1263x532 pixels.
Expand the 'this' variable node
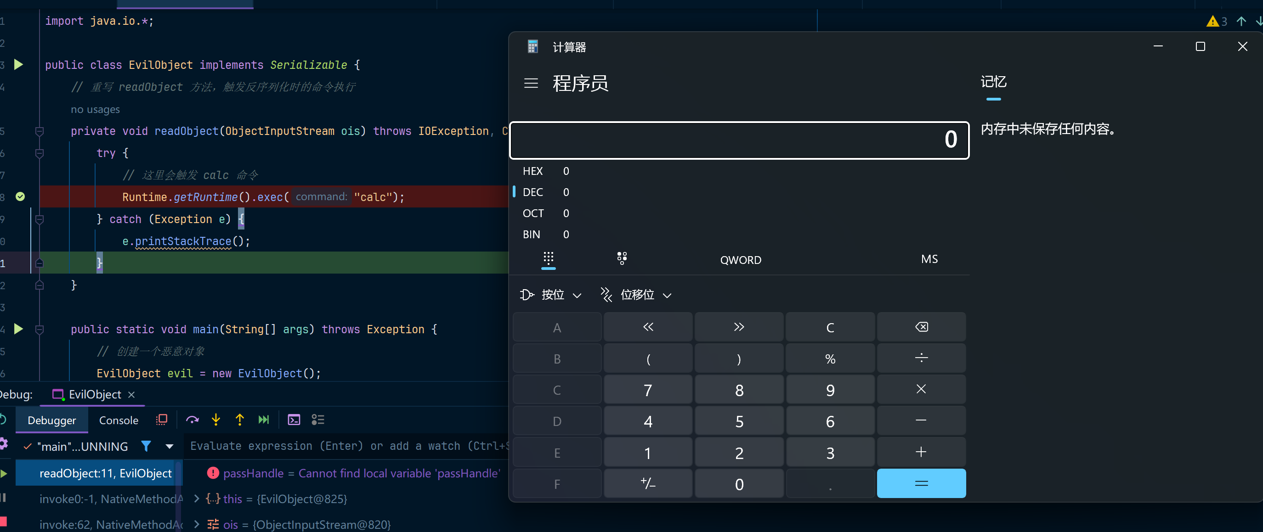[197, 498]
